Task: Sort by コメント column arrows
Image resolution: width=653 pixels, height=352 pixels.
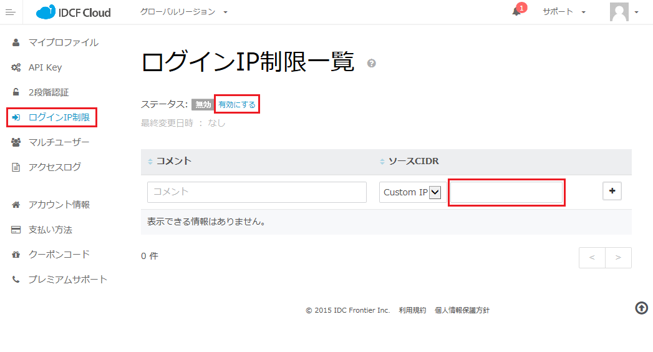Action: point(150,162)
